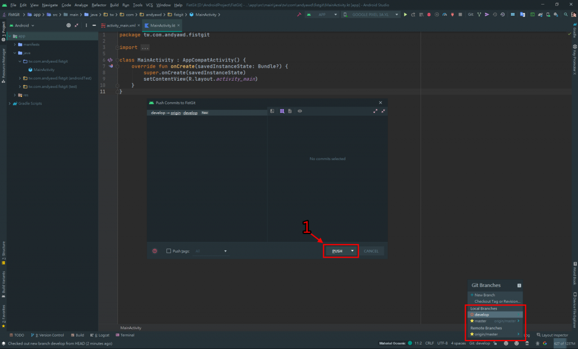Open the Push tags All dropdown

pos(211,251)
